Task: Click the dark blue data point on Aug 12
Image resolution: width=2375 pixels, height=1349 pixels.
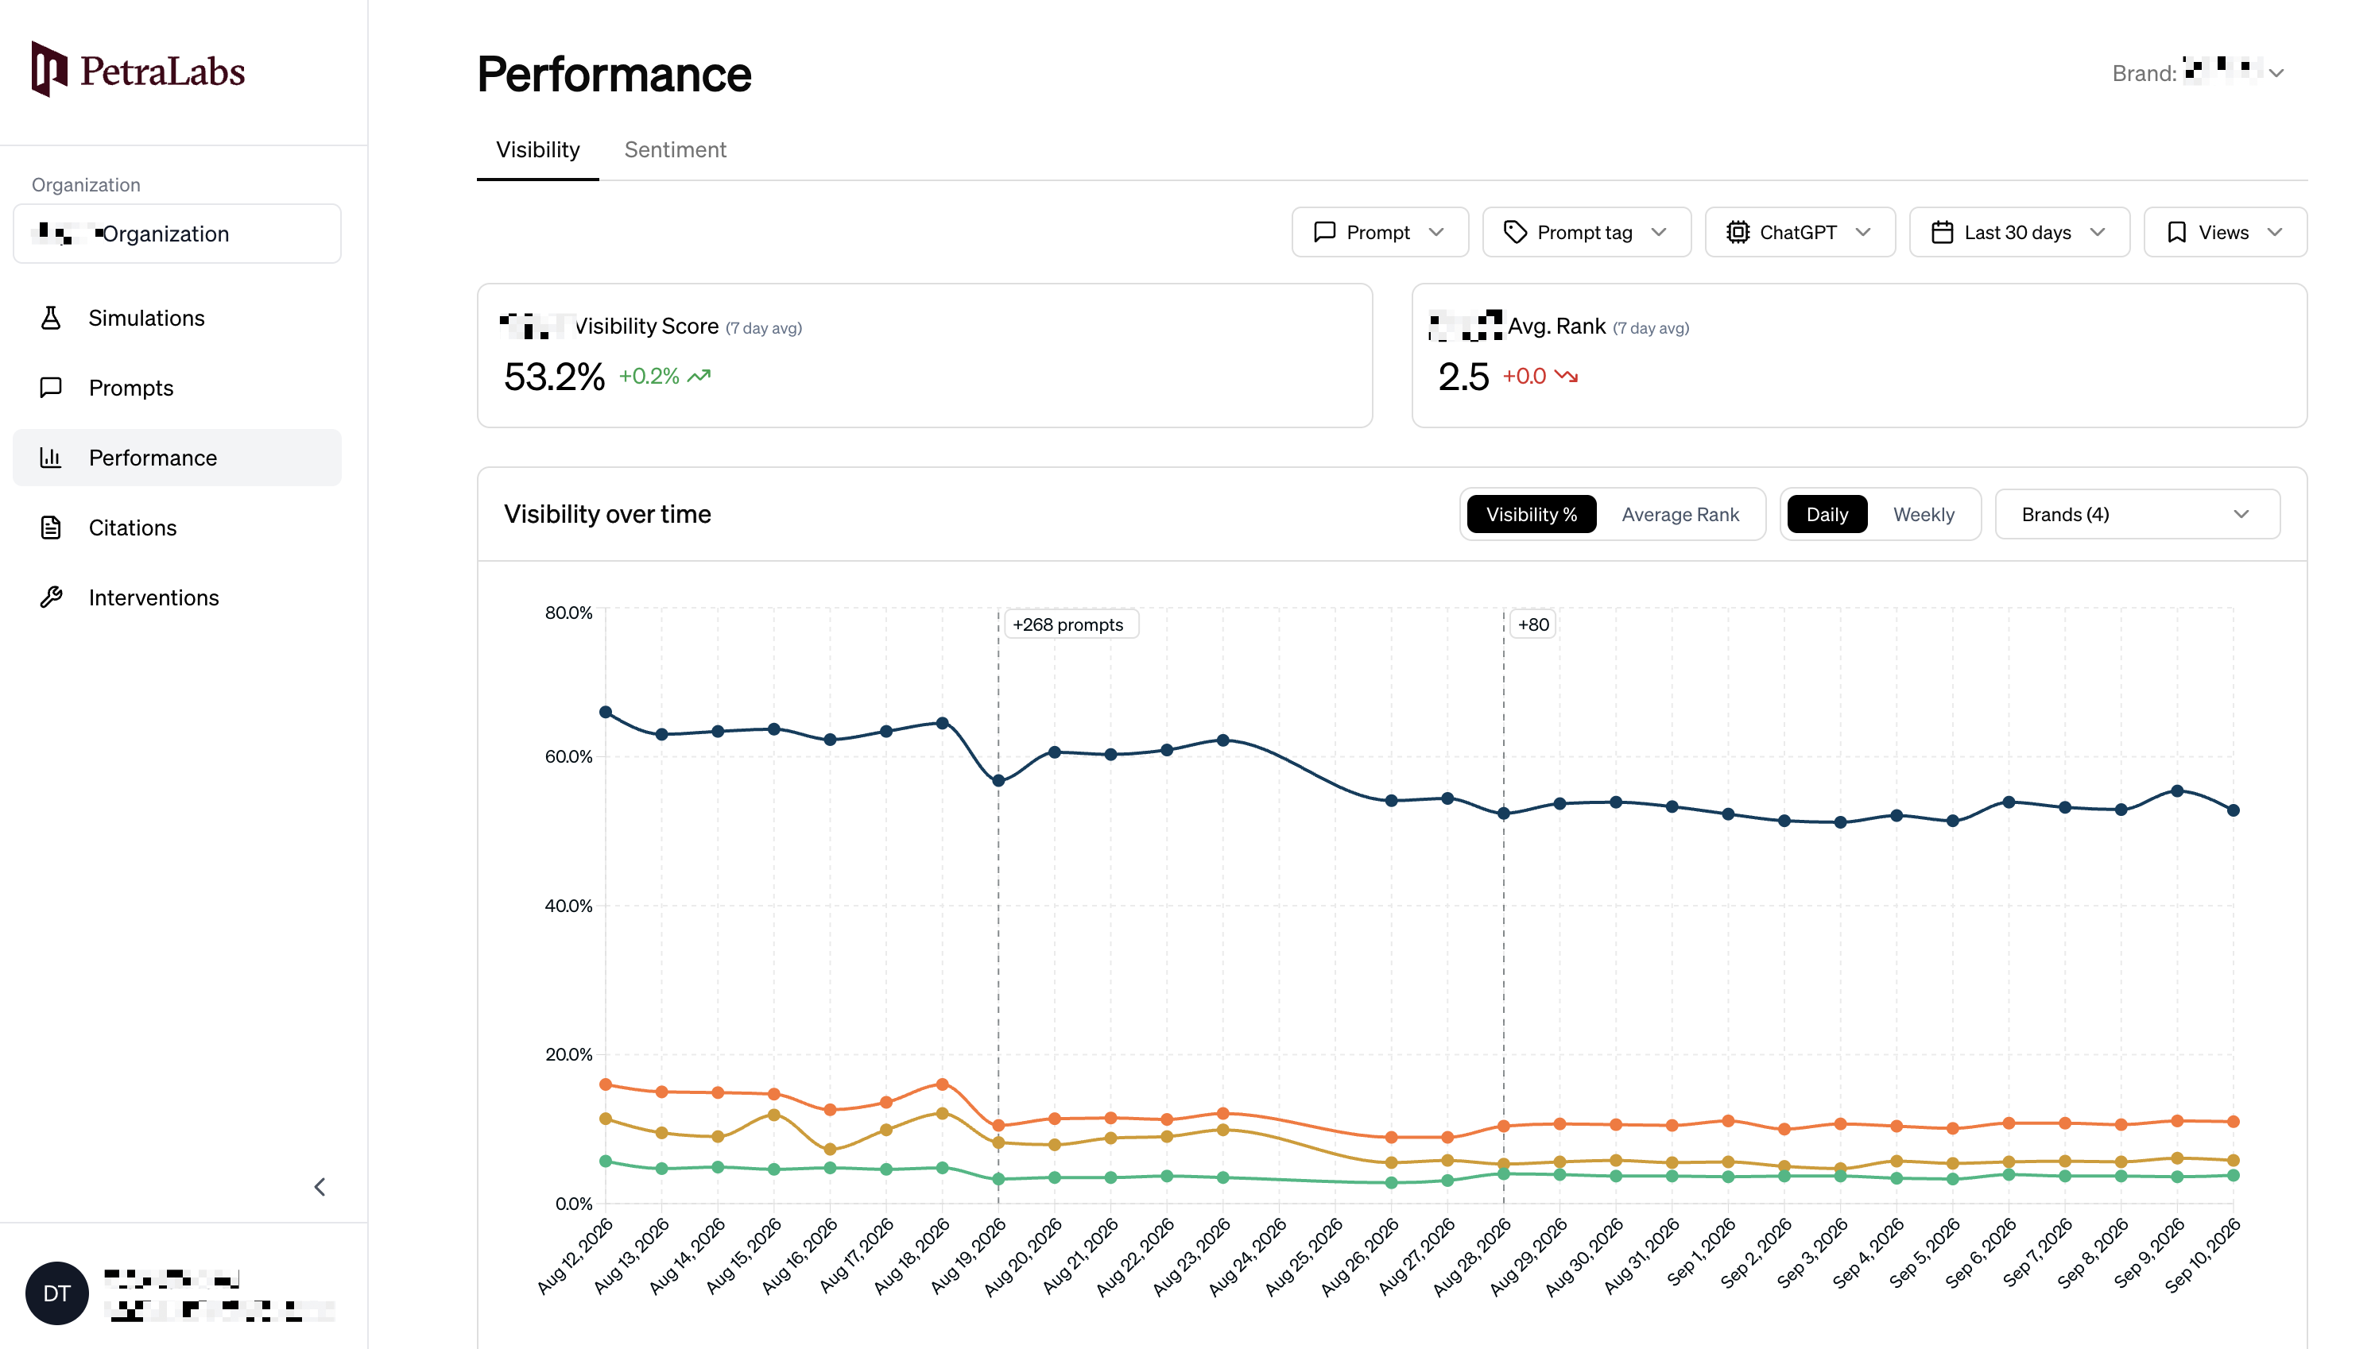Action: (x=606, y=712)
